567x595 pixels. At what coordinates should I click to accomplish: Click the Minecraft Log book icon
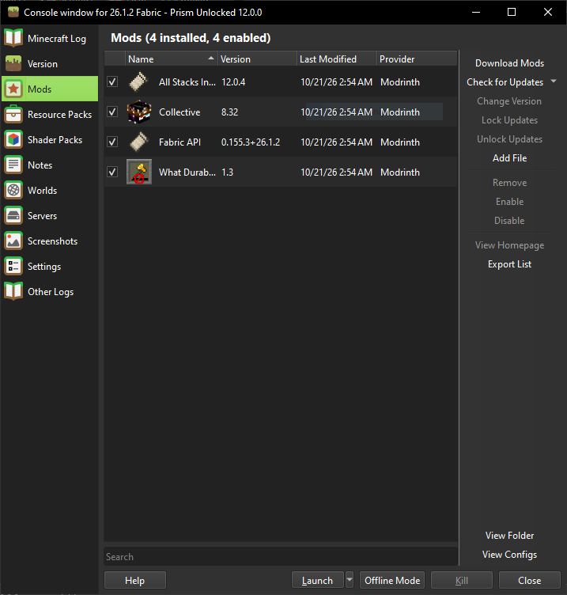[x=13, y=38]
